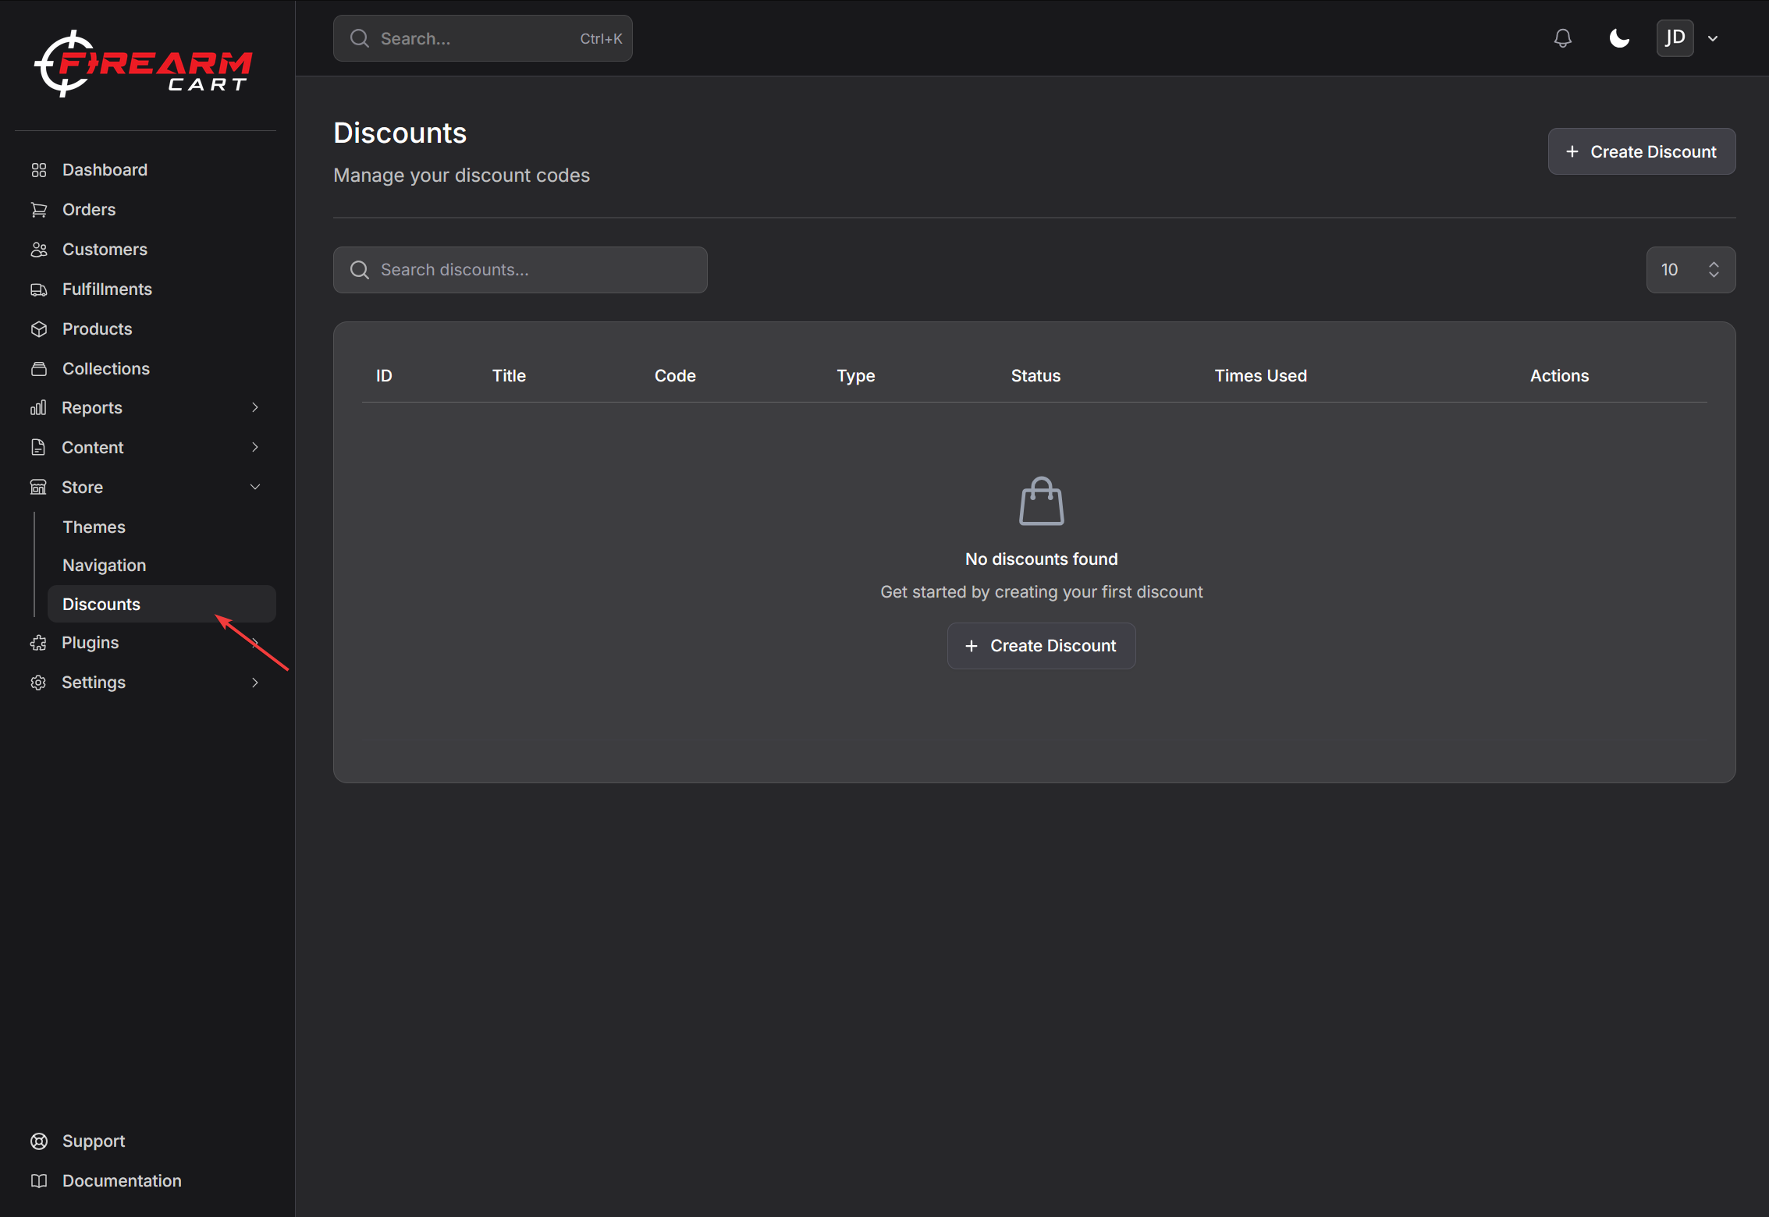Click the Collections icon in sidebar
Image resolution: width=1769 pixels, height=1217 pixels.
[39, 369]
